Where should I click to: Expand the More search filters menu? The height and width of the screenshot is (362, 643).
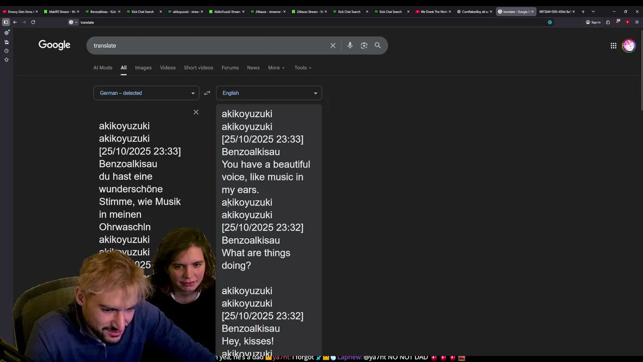(x=276, y=68)
